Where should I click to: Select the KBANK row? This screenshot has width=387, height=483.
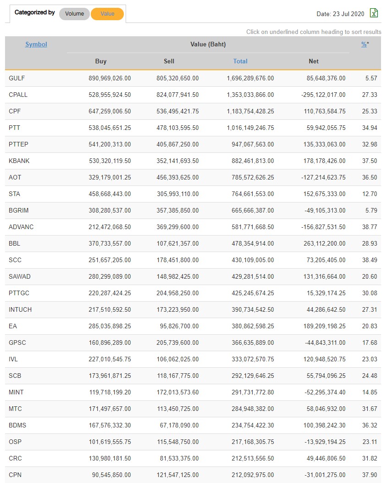[x=19, y=161]
